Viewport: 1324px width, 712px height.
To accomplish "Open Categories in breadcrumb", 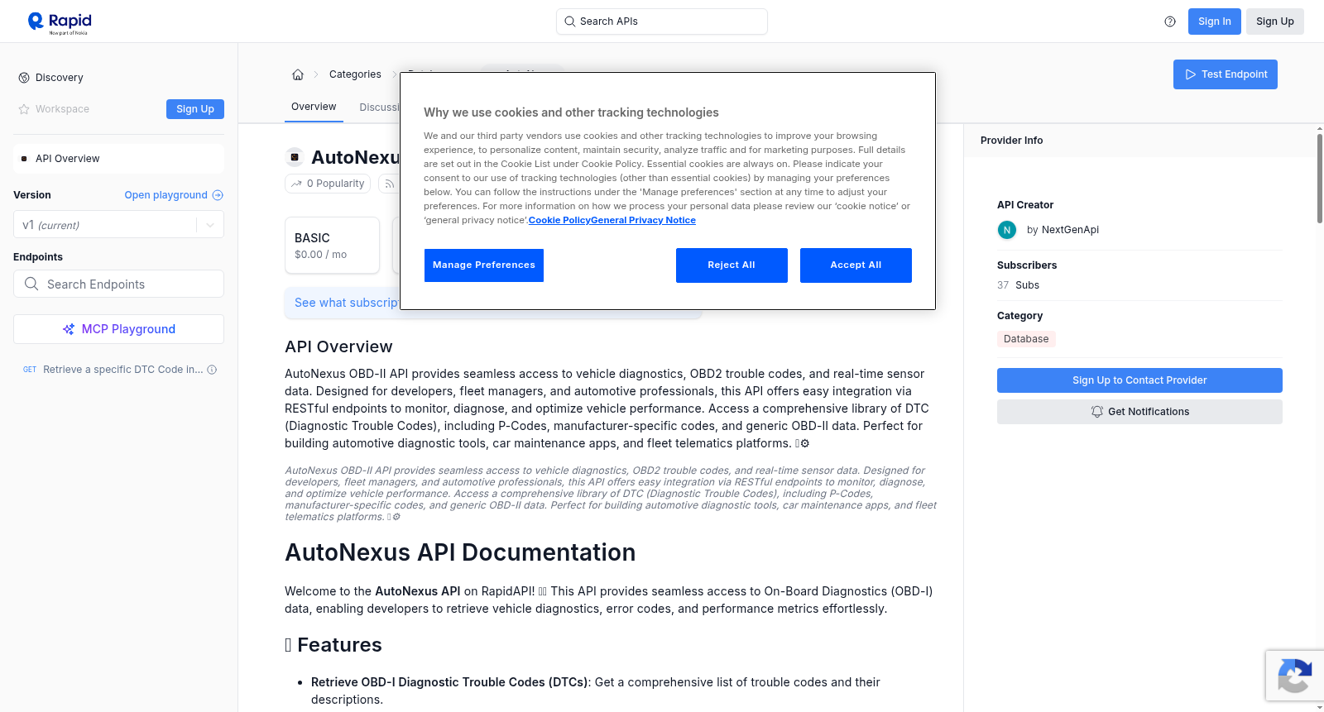I will point(355,74).
